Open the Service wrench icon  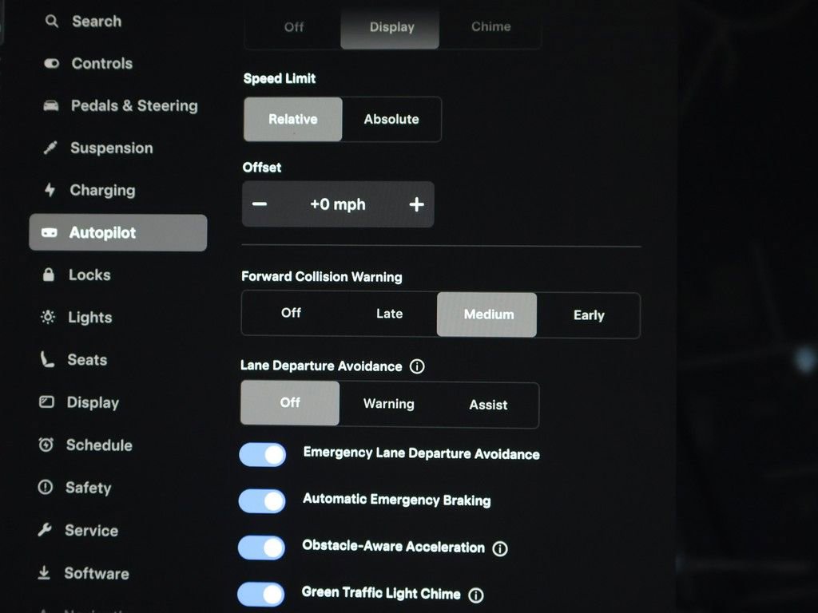click(x=50, y=531)
